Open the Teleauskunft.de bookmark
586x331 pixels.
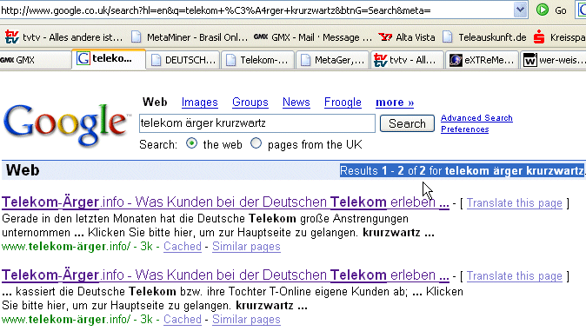click(484, 37)
